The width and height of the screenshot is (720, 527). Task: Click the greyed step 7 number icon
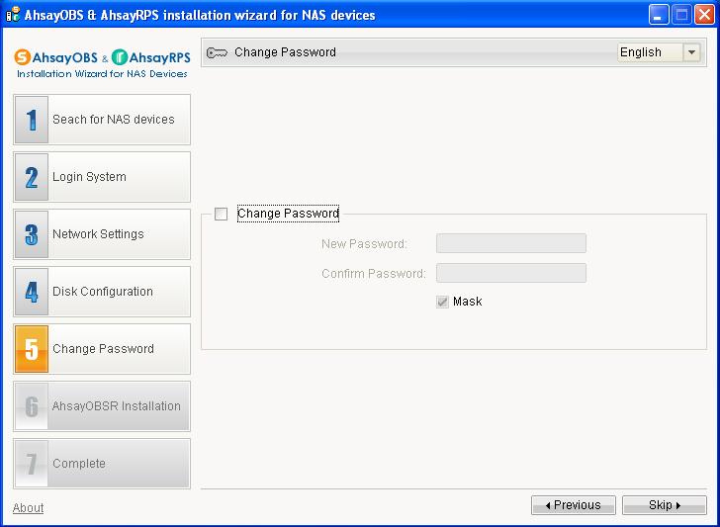32,464
